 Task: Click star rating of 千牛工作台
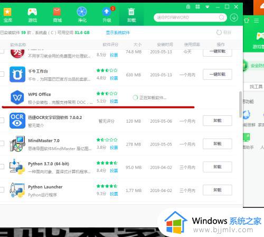point(107,70)
